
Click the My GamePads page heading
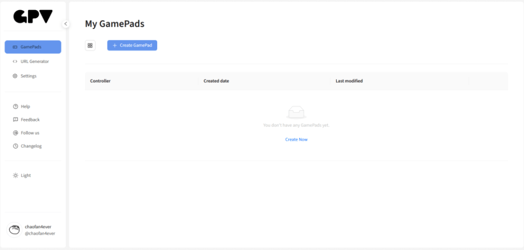click(115, 24)
